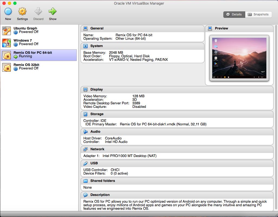Click the Display section screen icon
The height and width of the screenshot is (217, 278).
point(86,89)
